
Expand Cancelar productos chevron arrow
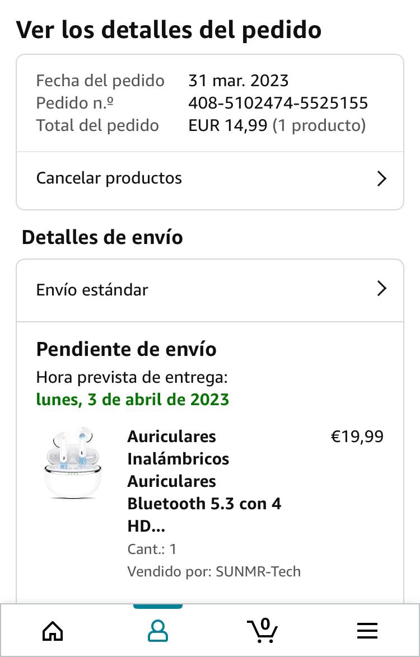(381, 179)
